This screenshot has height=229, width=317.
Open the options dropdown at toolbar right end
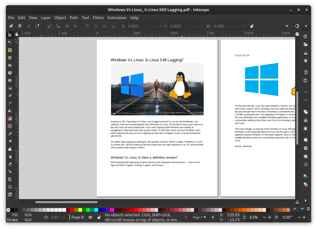click(x=286, y=26)
